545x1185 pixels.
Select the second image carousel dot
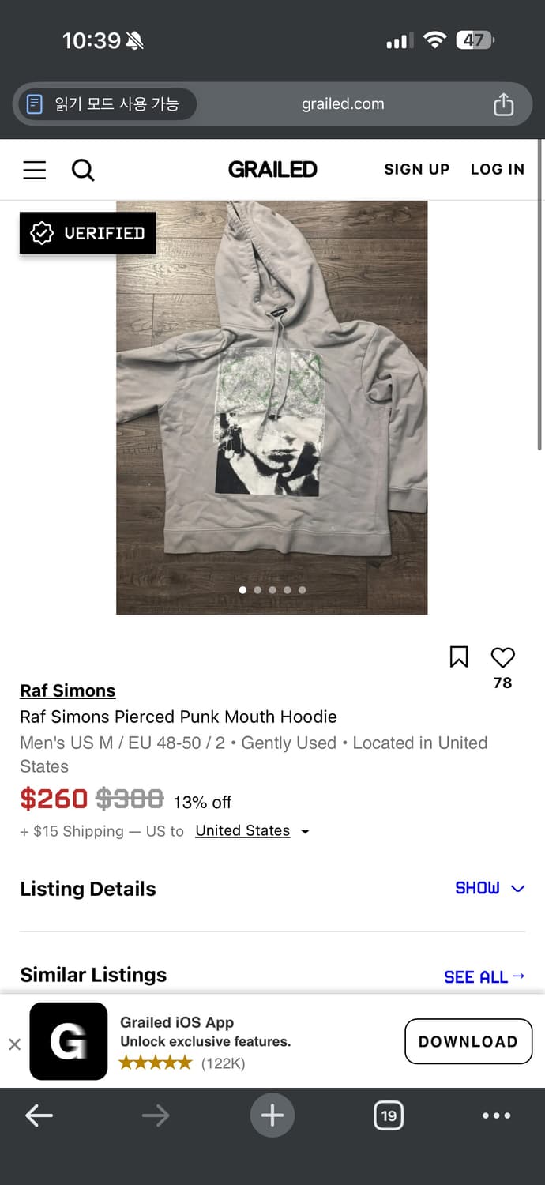coord(257,589)
